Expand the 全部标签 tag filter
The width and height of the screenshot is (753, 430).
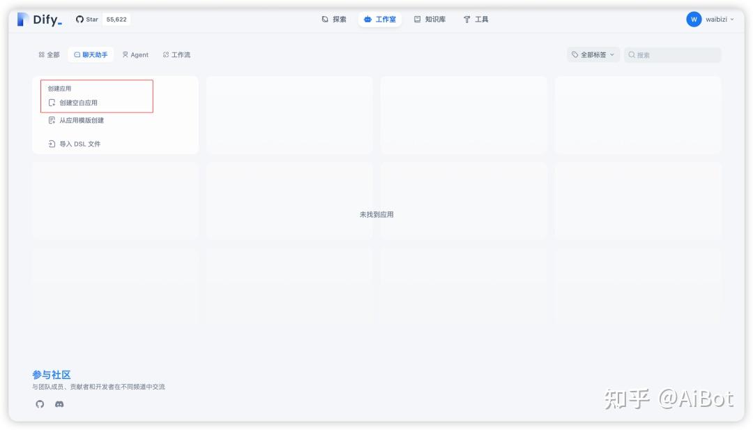(592, 54)
